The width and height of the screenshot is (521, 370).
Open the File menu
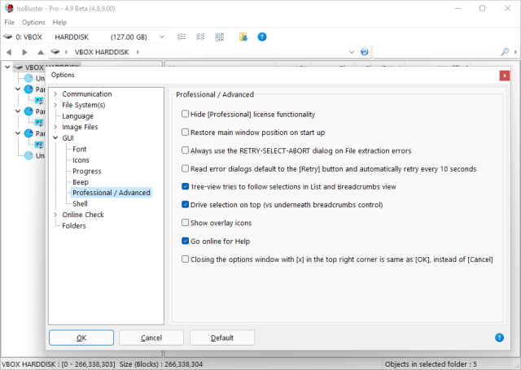9,22
